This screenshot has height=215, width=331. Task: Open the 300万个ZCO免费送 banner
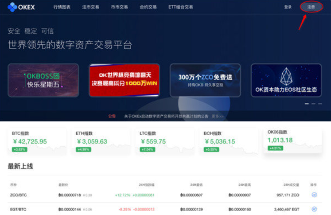tap(205, 80)
